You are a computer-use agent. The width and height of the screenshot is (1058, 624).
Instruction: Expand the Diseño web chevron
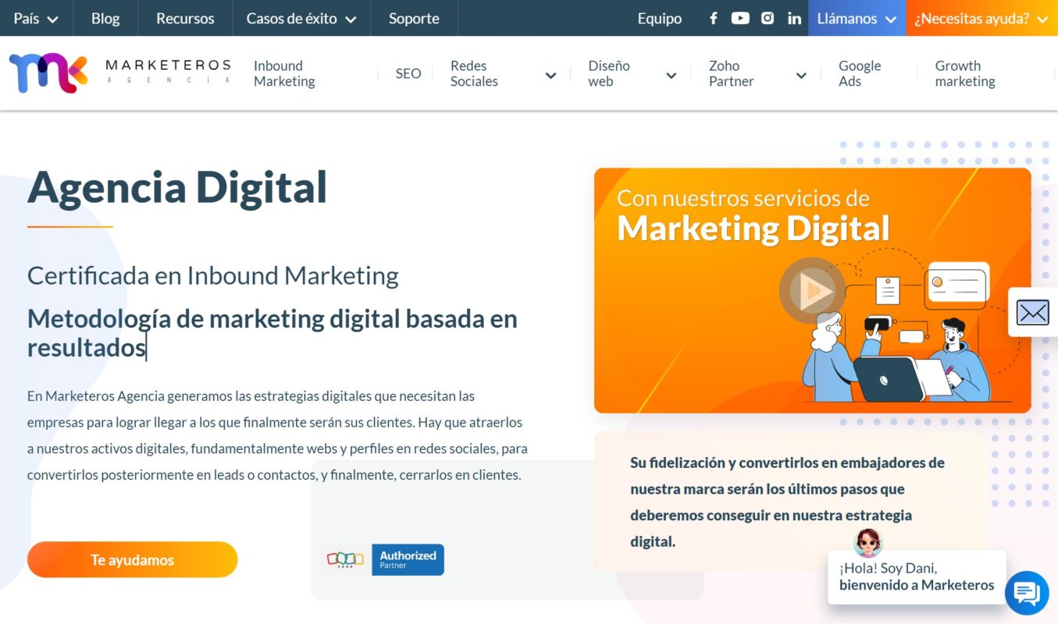coord(671,76)
